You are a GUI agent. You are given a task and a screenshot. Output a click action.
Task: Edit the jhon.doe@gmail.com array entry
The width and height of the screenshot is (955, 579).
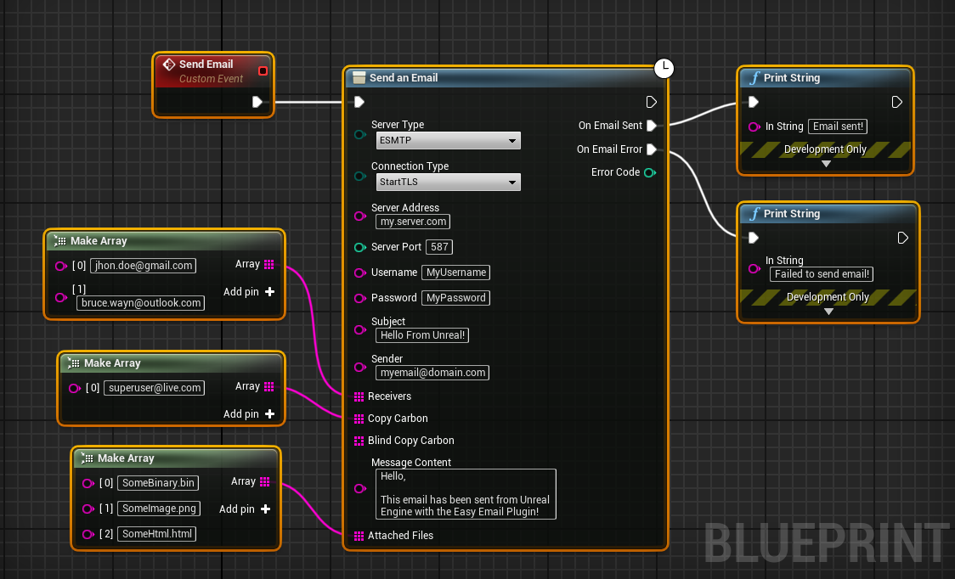pos(143,266)
